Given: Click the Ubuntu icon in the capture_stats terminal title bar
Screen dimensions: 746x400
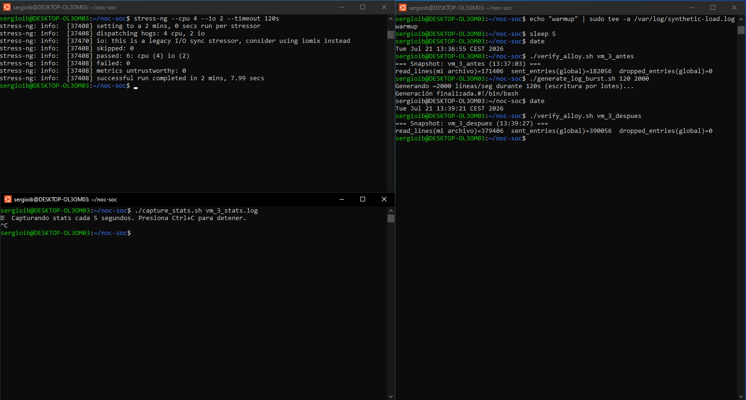Looking at the screenshot, I should coord(8,199).
